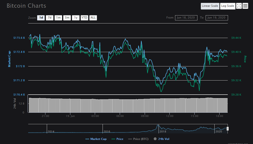This screenshot has width=253, height=144.
Task: Click the vertical Market Cap axis title
Action: click(x=9, y=59)
